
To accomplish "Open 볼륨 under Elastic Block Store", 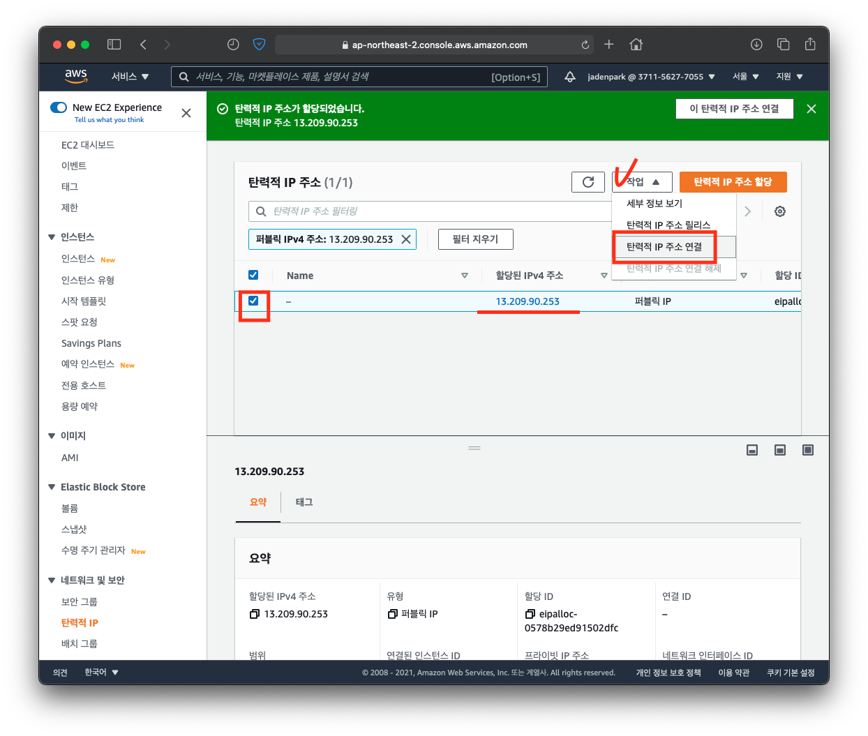I will point(70,509).
